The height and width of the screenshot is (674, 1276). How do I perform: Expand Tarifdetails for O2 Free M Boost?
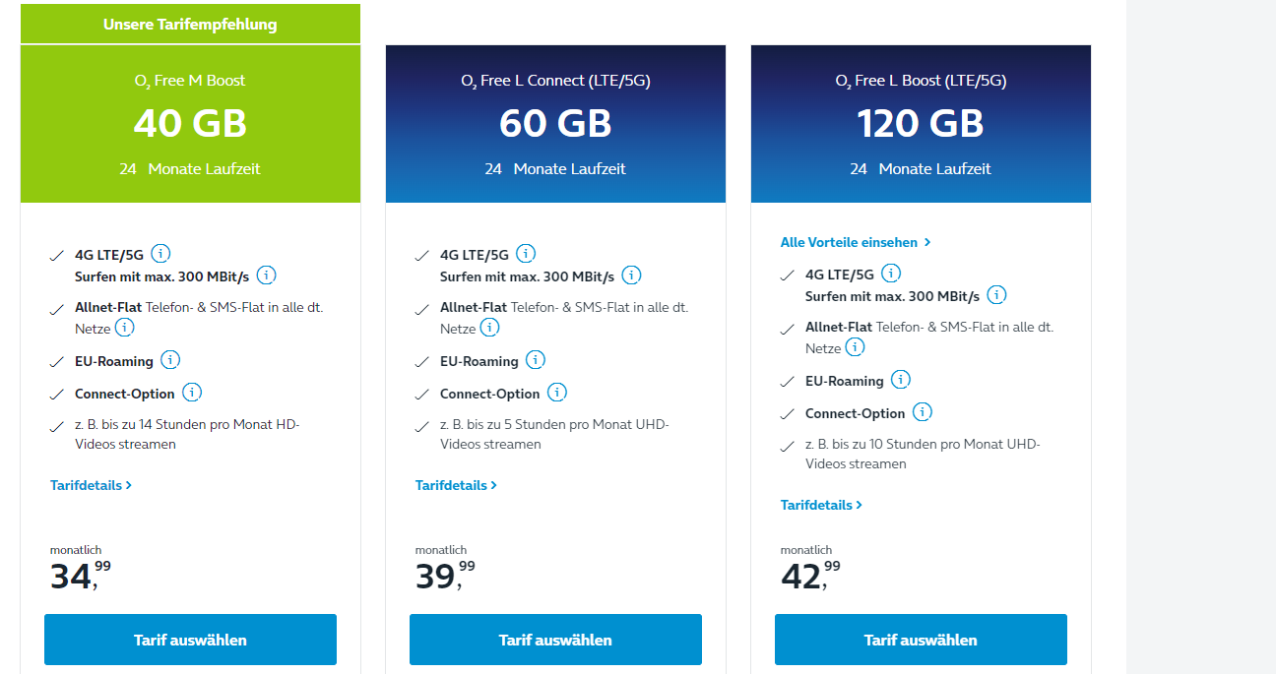[91, 485]
